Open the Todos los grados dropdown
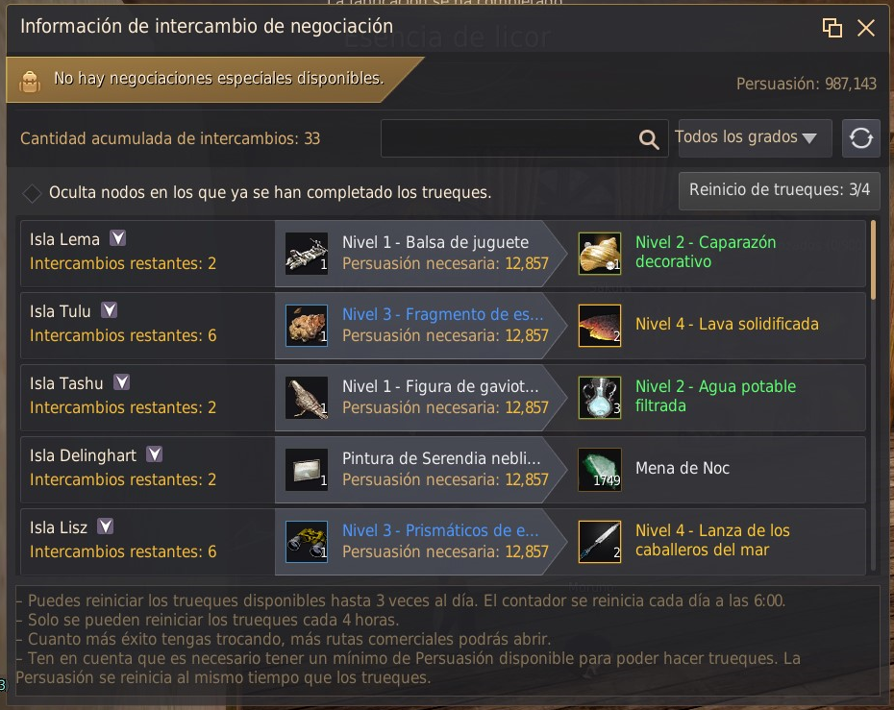The width and height of the screenshot is (894, 710). [x=755, y=138]
